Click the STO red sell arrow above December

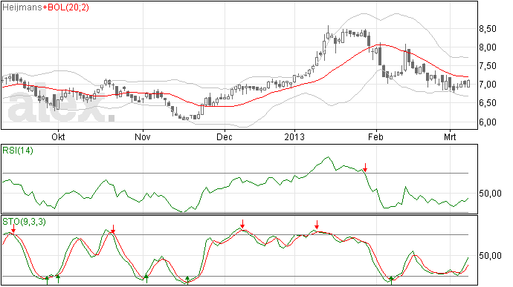click(242, 224)
